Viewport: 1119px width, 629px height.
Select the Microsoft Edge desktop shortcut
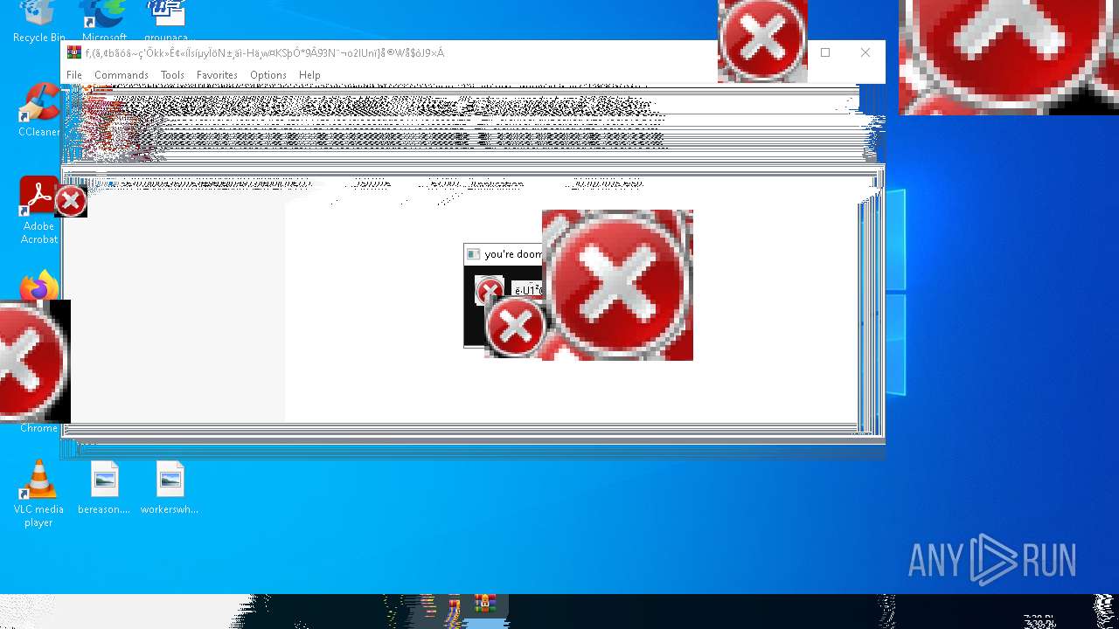point(104,21)
